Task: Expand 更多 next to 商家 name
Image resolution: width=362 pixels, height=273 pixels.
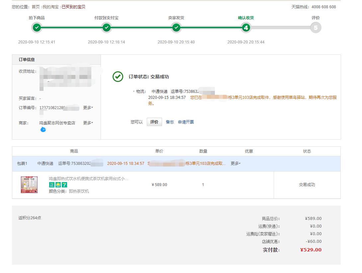Action: tap(88, 123)
